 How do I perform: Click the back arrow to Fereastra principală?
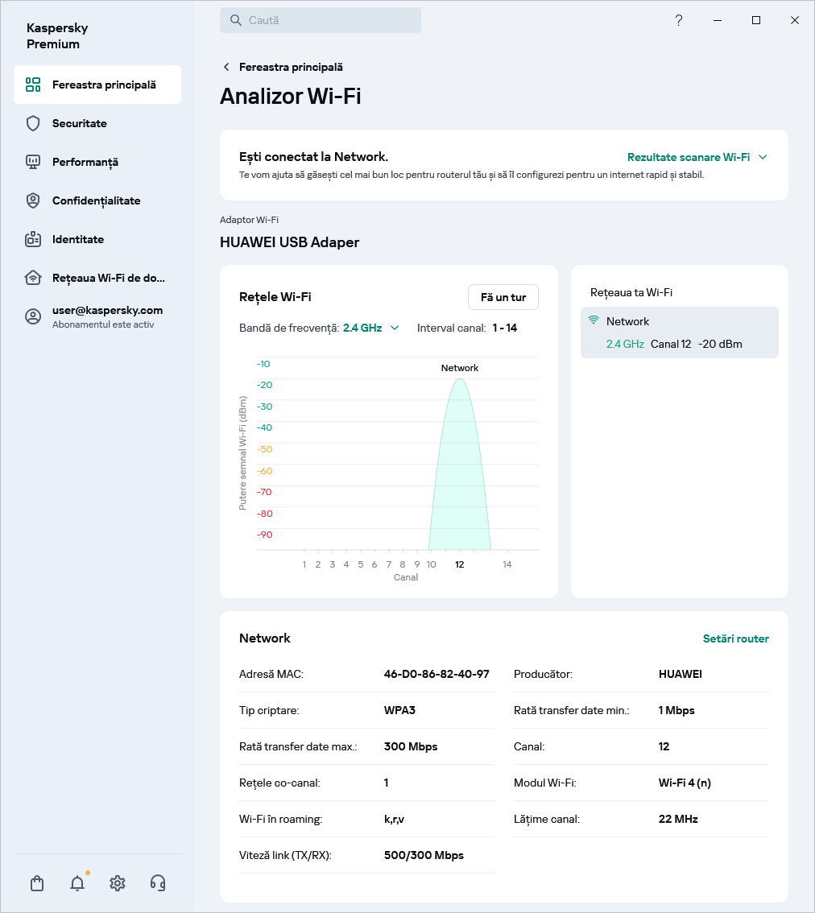click(226, 67)
